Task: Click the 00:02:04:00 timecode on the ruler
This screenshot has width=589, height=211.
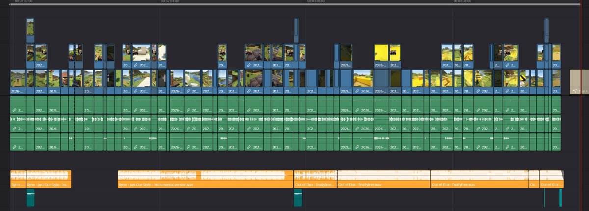Action: [170, 1]
